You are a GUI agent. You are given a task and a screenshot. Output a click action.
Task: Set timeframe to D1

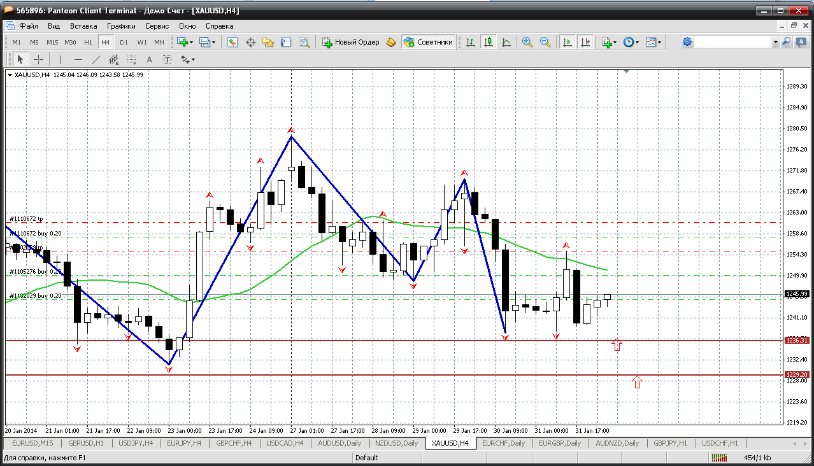pos(124,42)
